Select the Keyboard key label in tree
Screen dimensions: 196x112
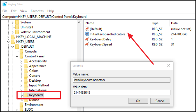tap(36, 95)
